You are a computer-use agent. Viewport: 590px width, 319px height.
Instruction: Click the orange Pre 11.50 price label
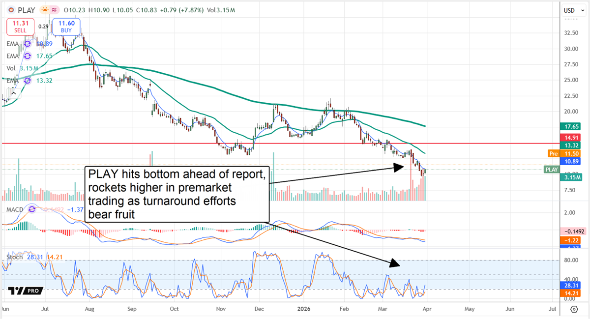[x=563, y=153]
